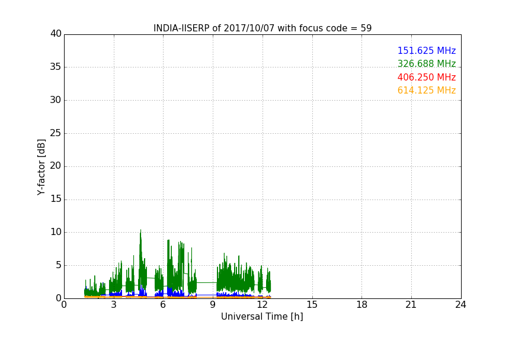Click y-axis tick label 20
Image resolution: width=512 pixels, height=341 pixels.
[56, 166]
